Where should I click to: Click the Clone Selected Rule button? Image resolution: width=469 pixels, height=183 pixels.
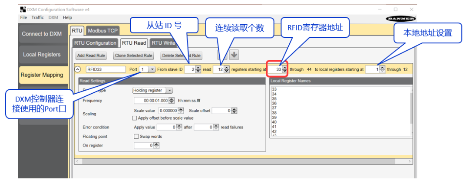pos(133,56)
